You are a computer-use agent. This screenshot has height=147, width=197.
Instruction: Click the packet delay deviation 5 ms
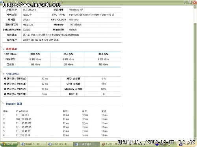(45, 94)
